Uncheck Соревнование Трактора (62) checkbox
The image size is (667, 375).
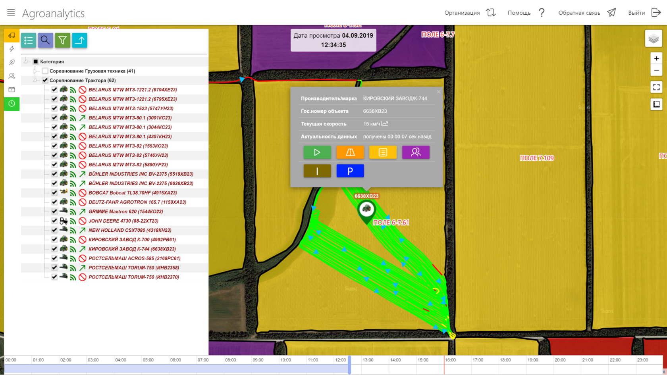point(45,80)
